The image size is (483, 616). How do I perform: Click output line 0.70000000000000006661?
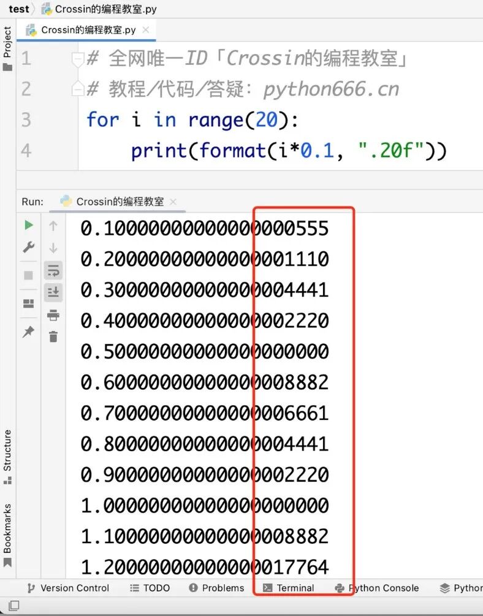click(204, 413)
